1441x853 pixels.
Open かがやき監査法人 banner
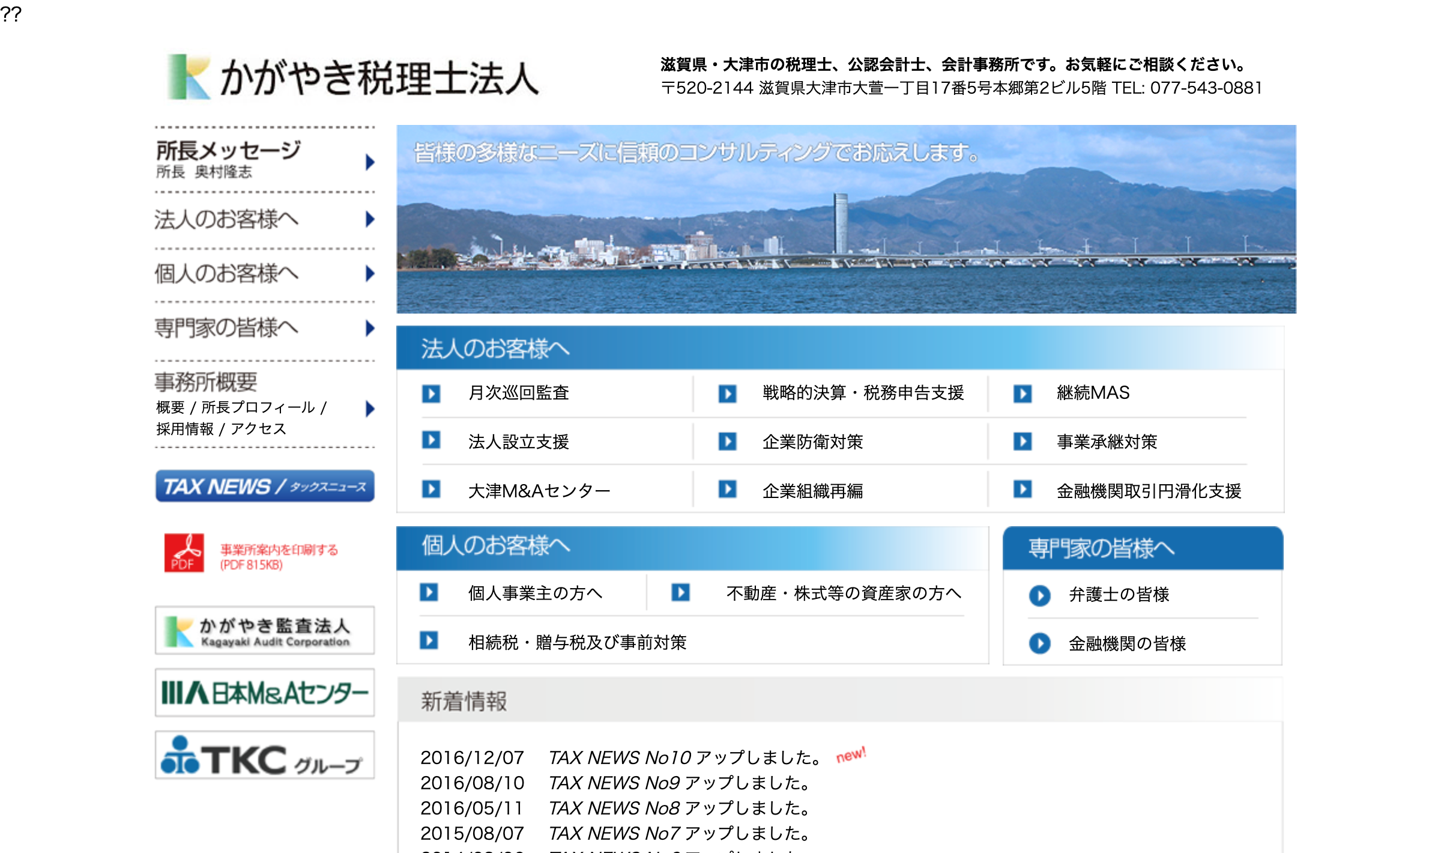pos(265,631)
